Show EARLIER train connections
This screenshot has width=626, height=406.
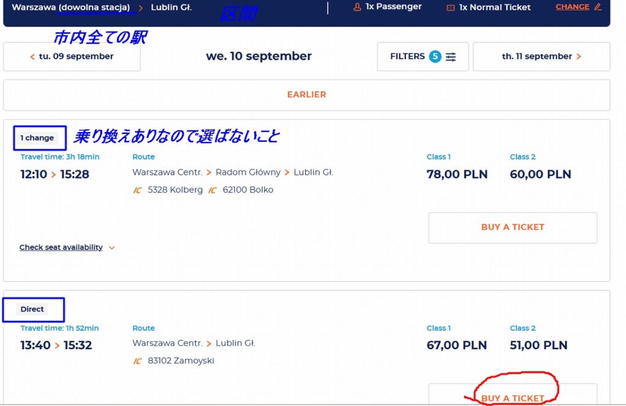pyautogui.click(x=306, y=95)
